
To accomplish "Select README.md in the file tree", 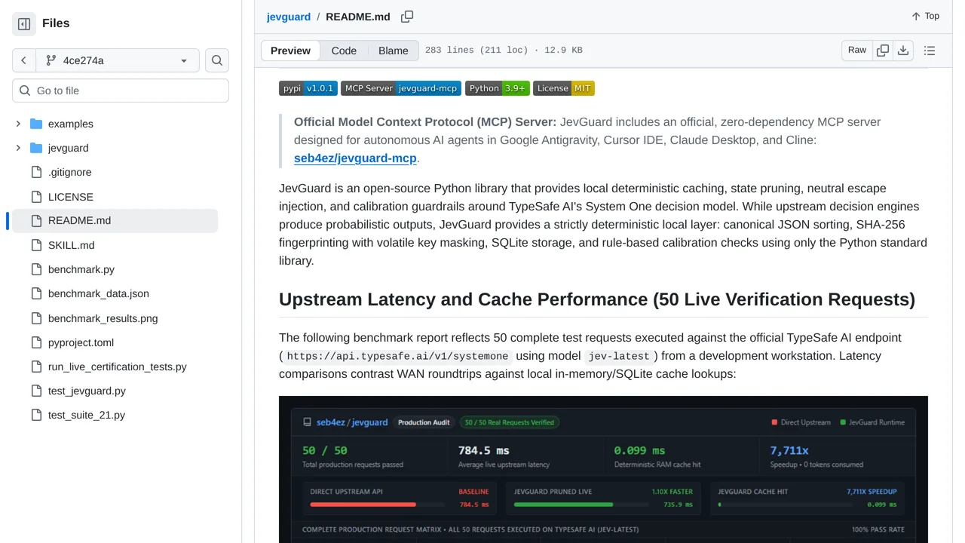I will 115,220.
